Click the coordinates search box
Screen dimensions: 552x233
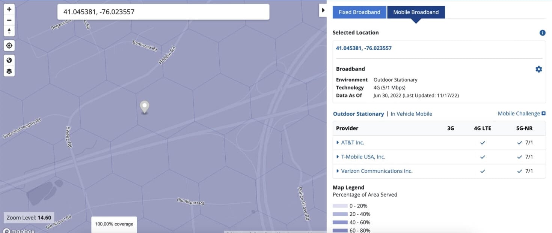tap(163, 12)
